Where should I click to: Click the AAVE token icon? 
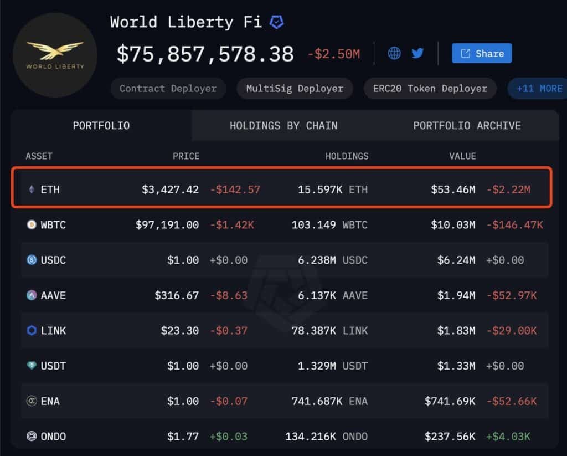click(x=32, y=295)
